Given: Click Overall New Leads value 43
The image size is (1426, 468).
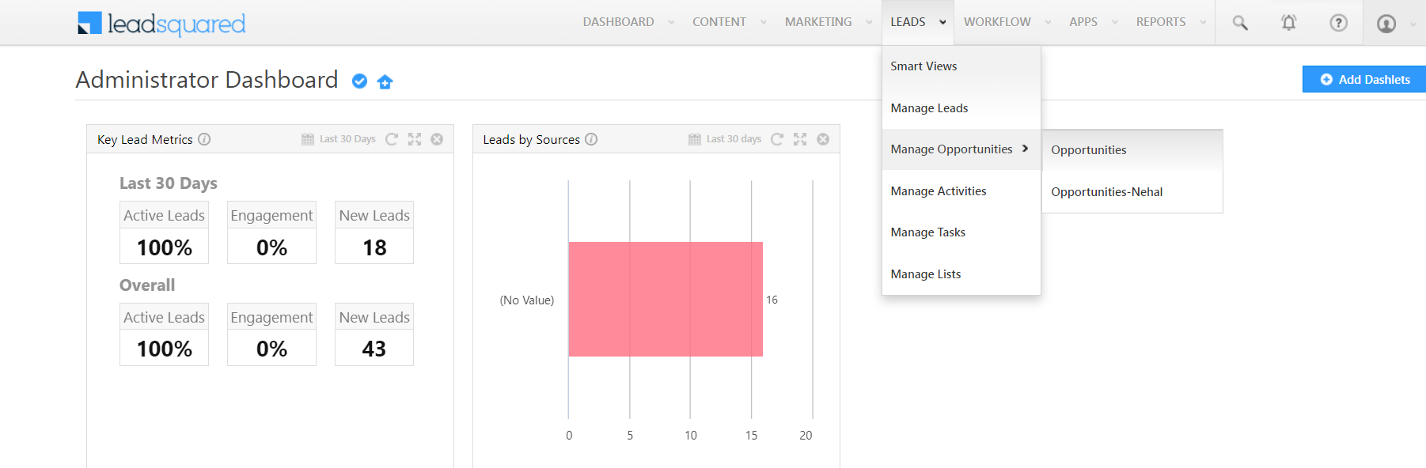Looking at the screenshot, I should pyautogui.click(x=374, y=349).
